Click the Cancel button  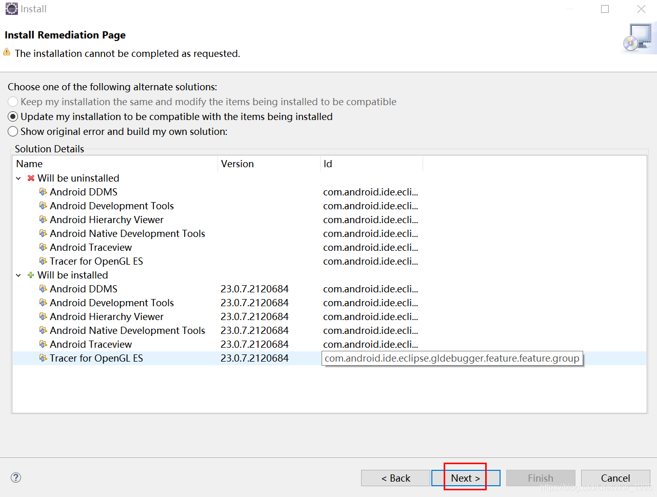615,478
